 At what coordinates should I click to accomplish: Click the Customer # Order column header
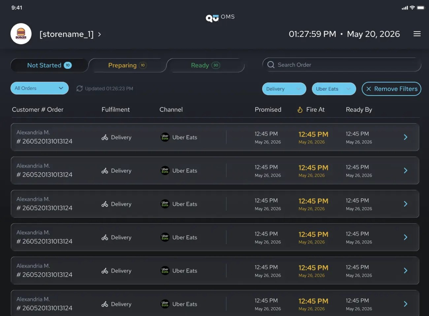pos(38,110)
